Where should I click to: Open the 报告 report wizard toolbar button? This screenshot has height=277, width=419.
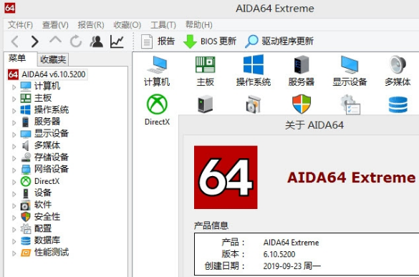pyautogui.click(x=158, y=42)
